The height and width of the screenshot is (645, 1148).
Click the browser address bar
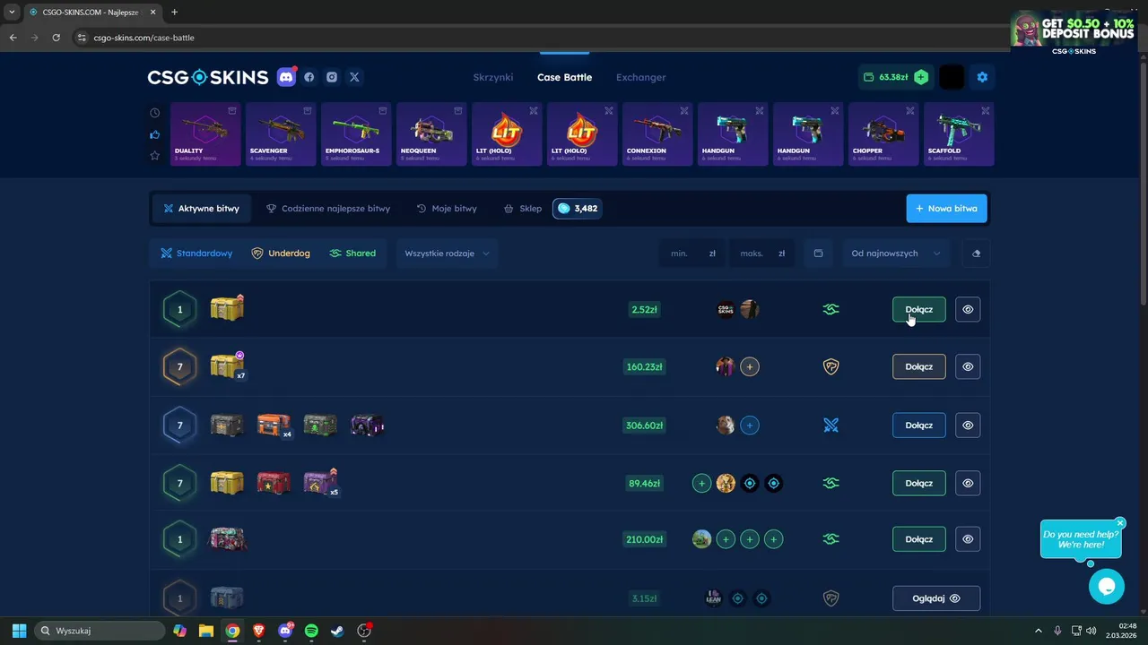point(538,38)
